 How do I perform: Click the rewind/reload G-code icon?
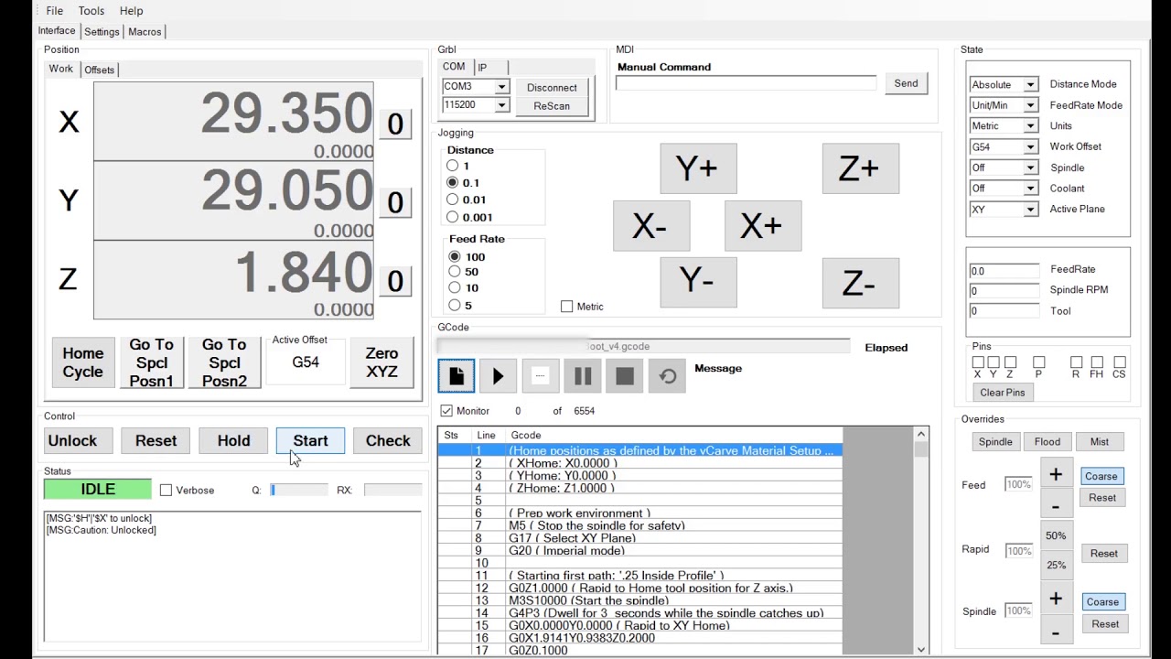(x=667, y=376)
